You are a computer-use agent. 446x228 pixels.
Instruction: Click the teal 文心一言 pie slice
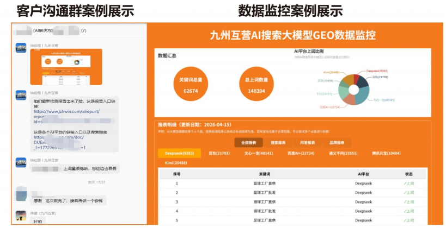[362, 97]
